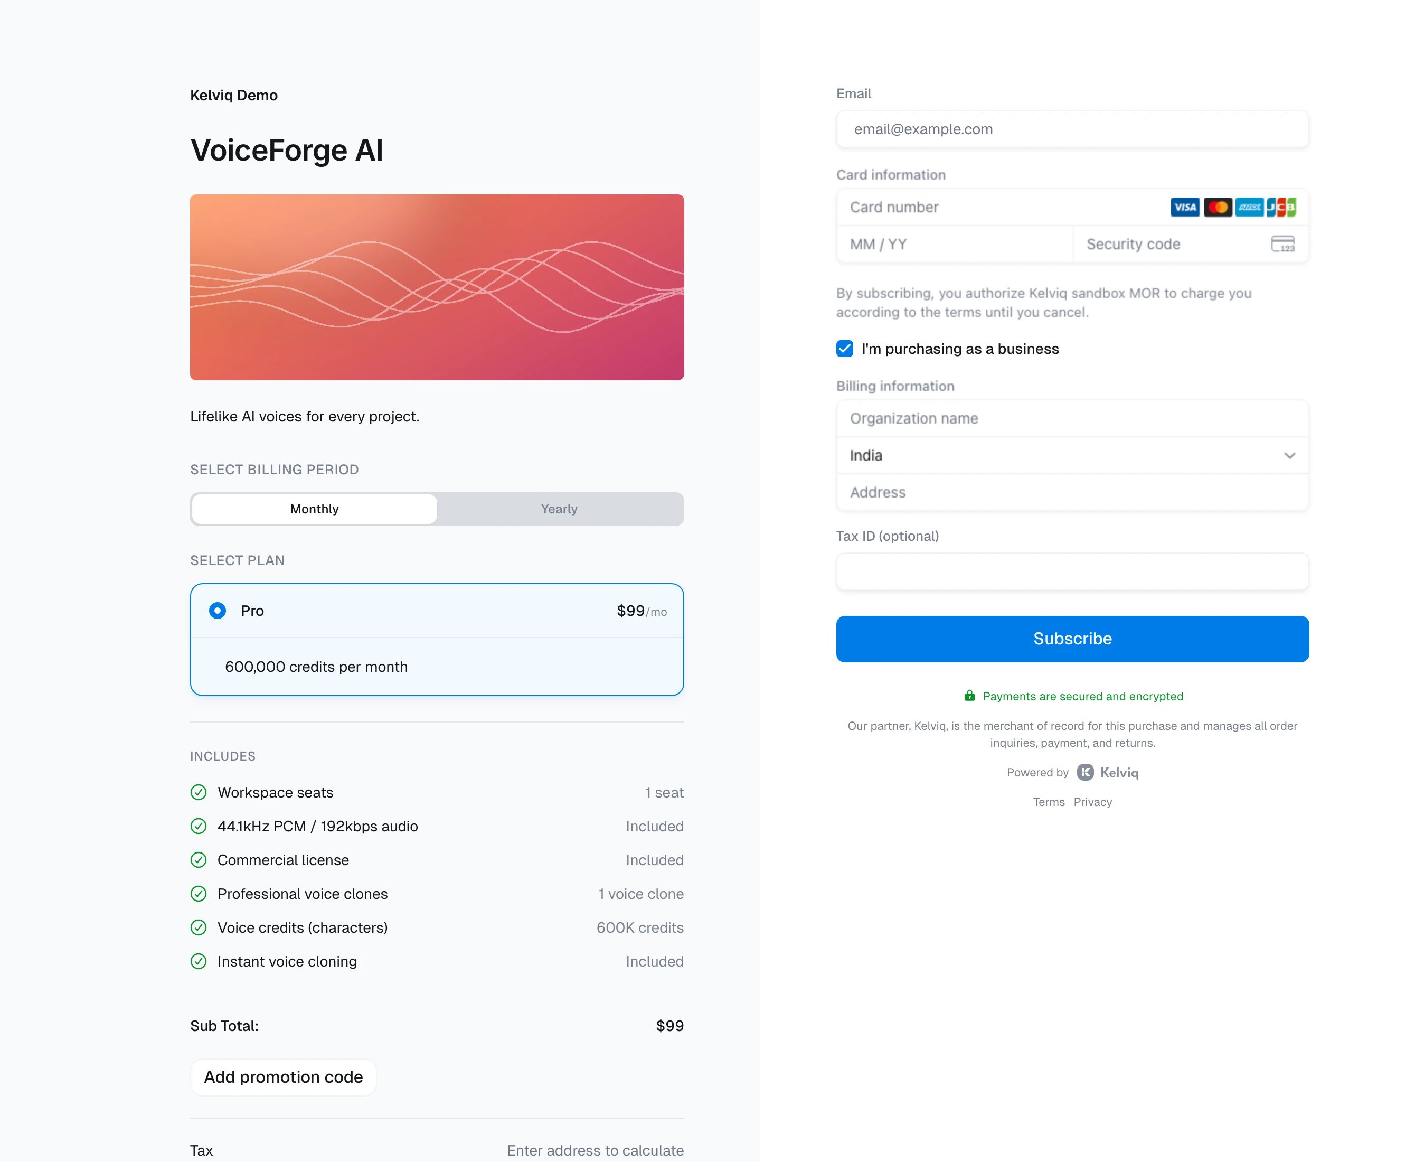Click the $99/mo price label
The height and width of the screenshot is (1162, 1415).
click(642, 611)
